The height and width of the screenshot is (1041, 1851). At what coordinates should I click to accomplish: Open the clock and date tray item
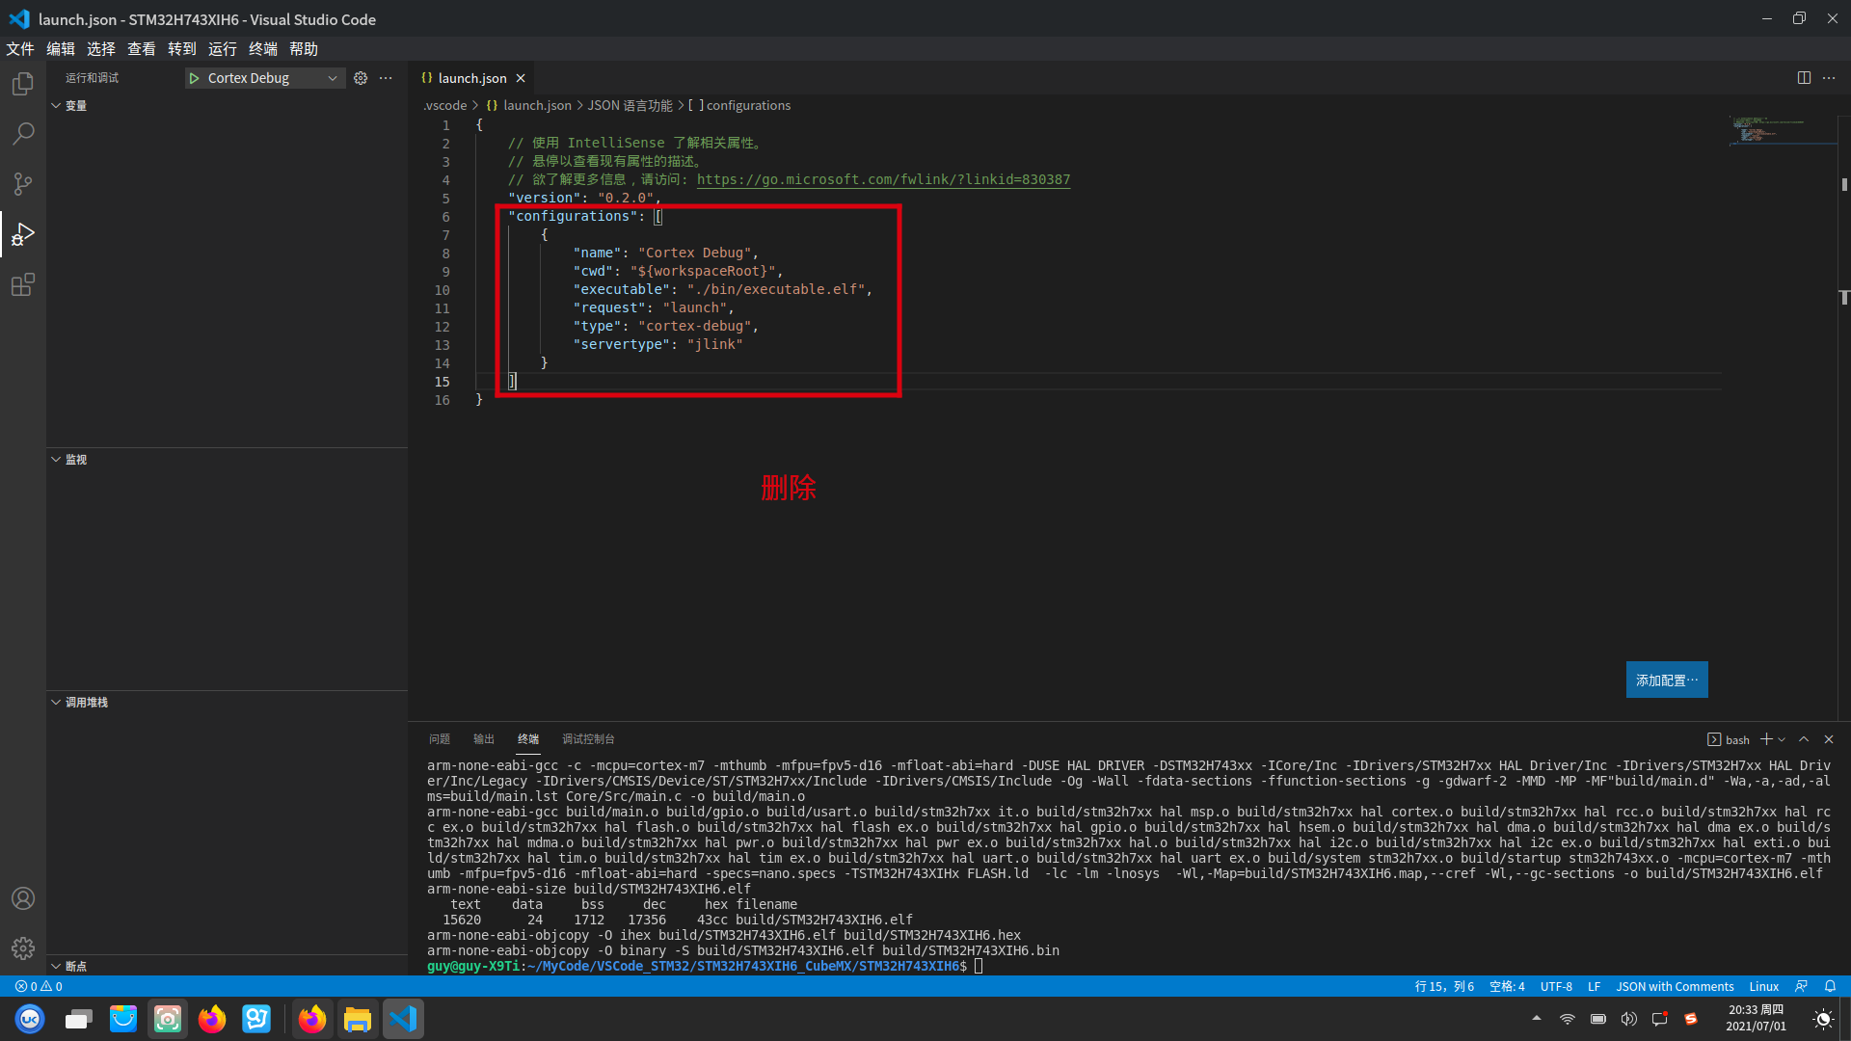[x=1756, y=1018]
